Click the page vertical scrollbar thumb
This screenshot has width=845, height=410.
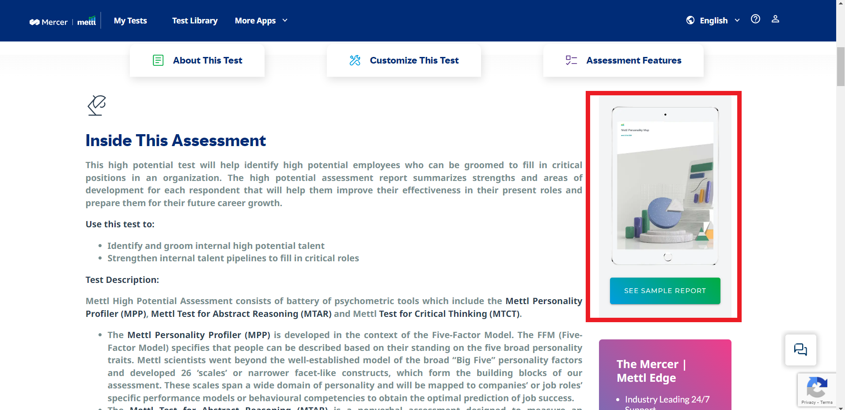click(x=841, y=66)
